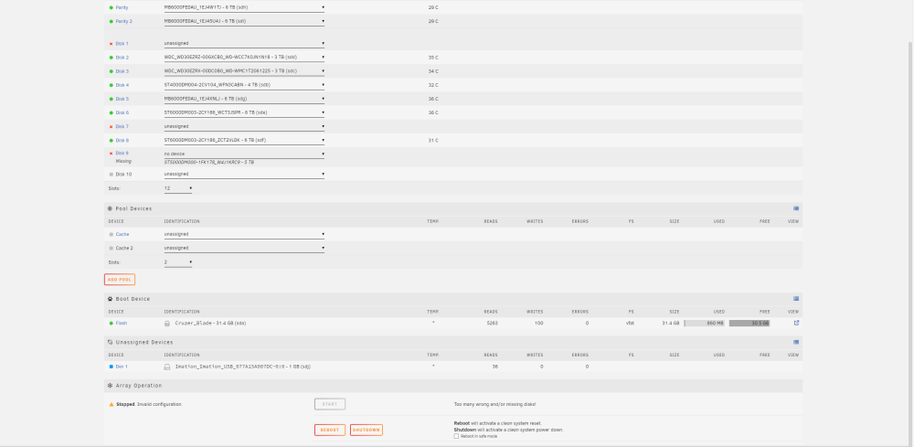
Task: Open the Disk 6 device dropdown
Action: coord(244,112)
